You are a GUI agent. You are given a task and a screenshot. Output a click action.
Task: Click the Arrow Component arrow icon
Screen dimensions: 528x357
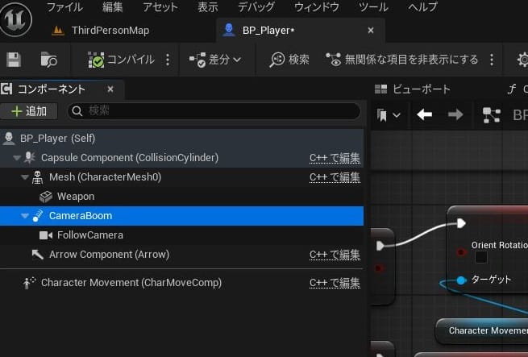pyautogui.click(x=38, y=255)
